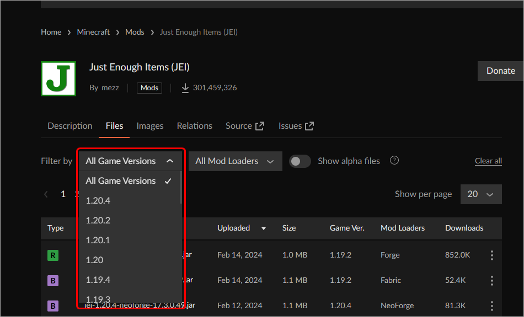The width and height of the screenshot is (524, 317).
Task: Open more options for the NeoForge file row
Action: click(491, 305)
